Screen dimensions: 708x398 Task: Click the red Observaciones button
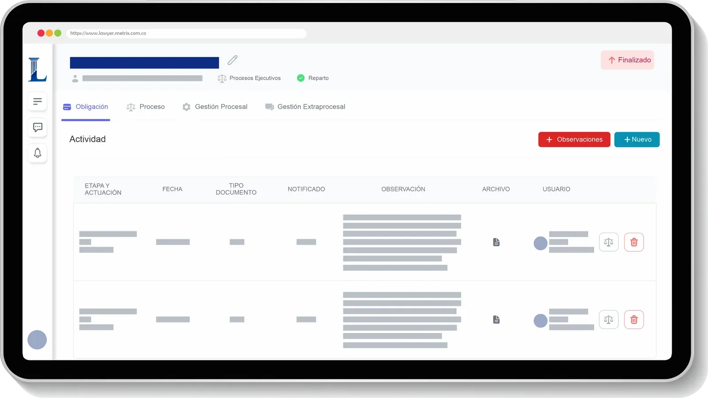[x=574, y=140]
